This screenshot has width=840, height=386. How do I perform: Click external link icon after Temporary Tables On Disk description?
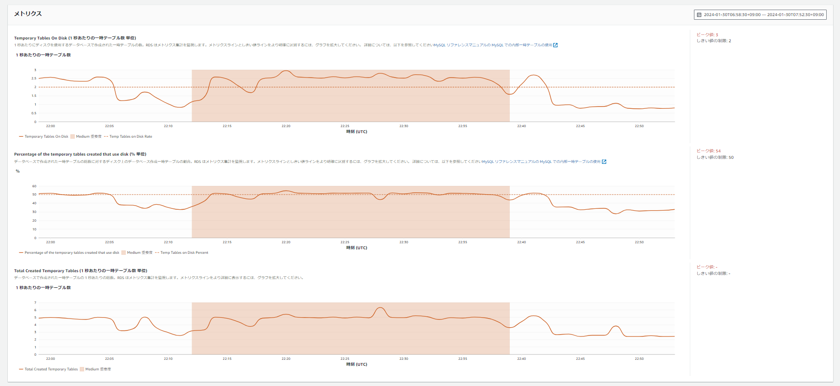[555, 45]
